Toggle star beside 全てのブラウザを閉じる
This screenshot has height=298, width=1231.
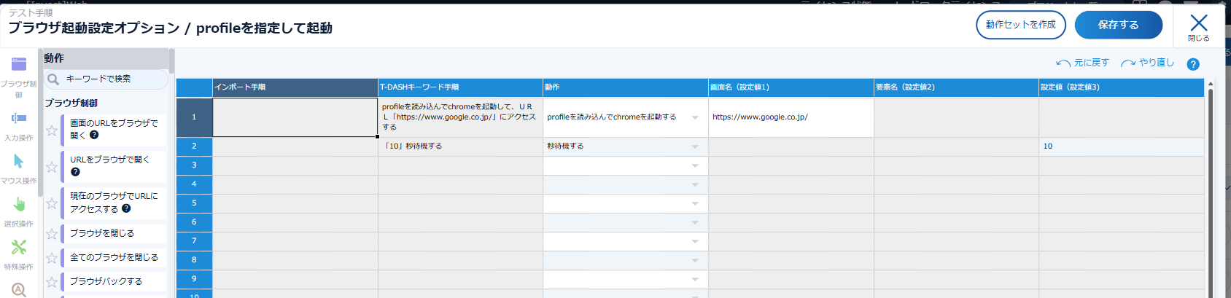[52, 258]
